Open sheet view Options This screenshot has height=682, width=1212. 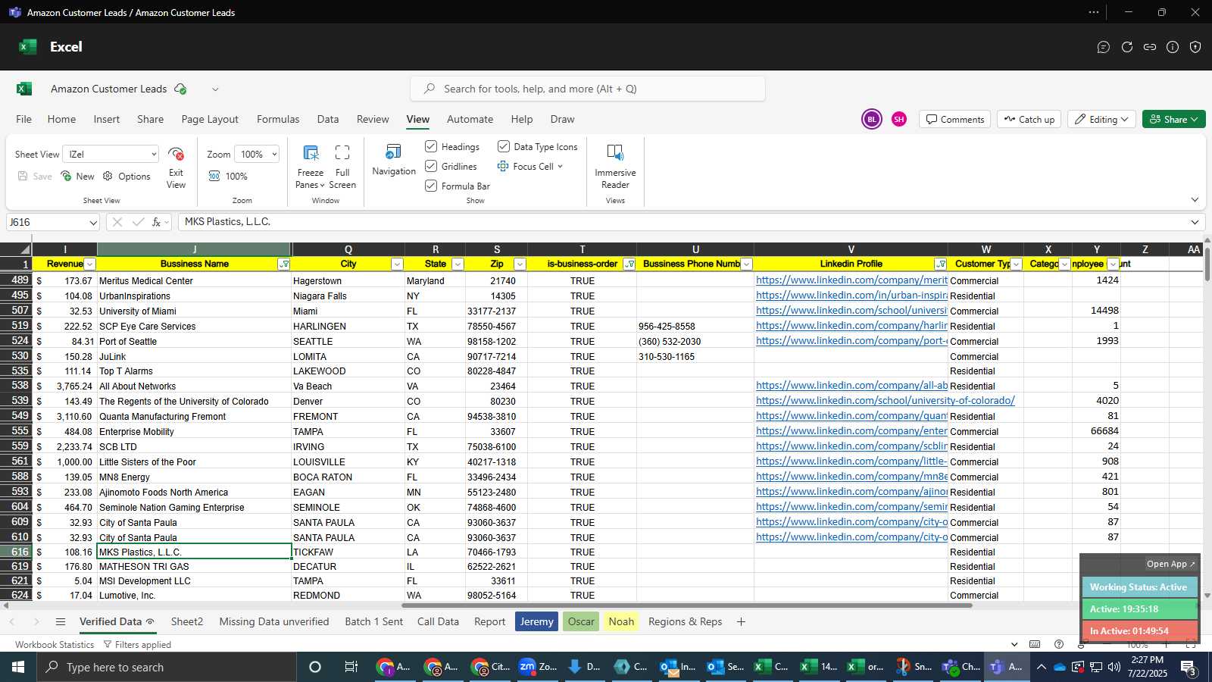coord(127,176)
